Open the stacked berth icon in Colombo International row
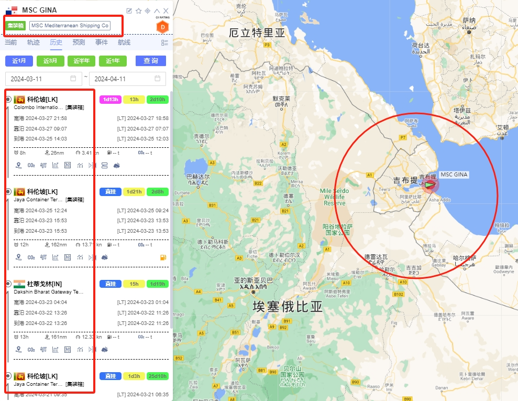The height and width of the screenshot is (401, 518). [x=104, y=165]
